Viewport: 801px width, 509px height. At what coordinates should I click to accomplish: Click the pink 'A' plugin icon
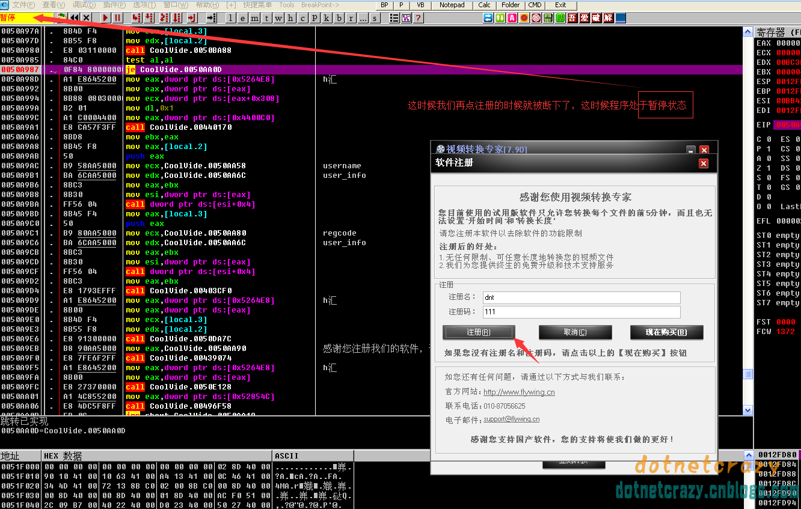click(x=512, y=17)
